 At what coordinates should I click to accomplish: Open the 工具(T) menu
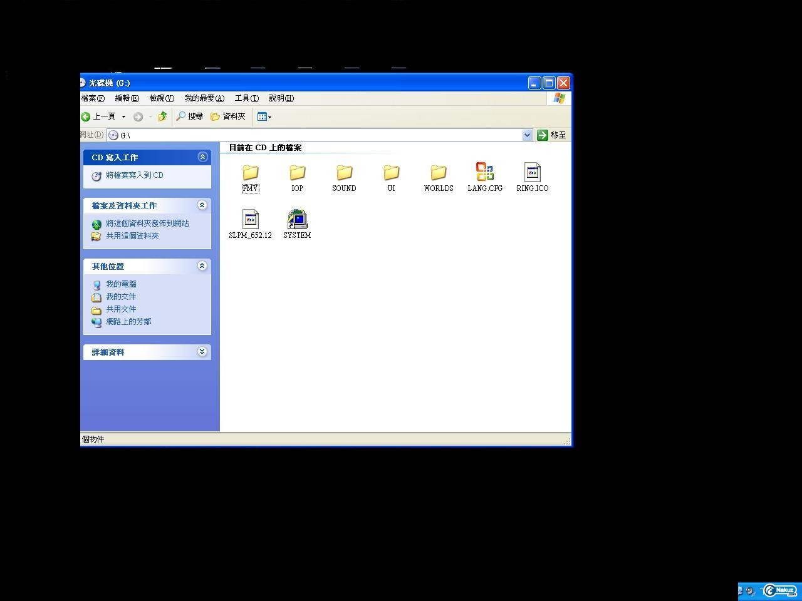point(246,98)
